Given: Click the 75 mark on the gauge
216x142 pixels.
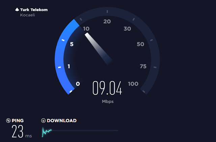Looking at the screenshot, I should [x=143, y=67].
